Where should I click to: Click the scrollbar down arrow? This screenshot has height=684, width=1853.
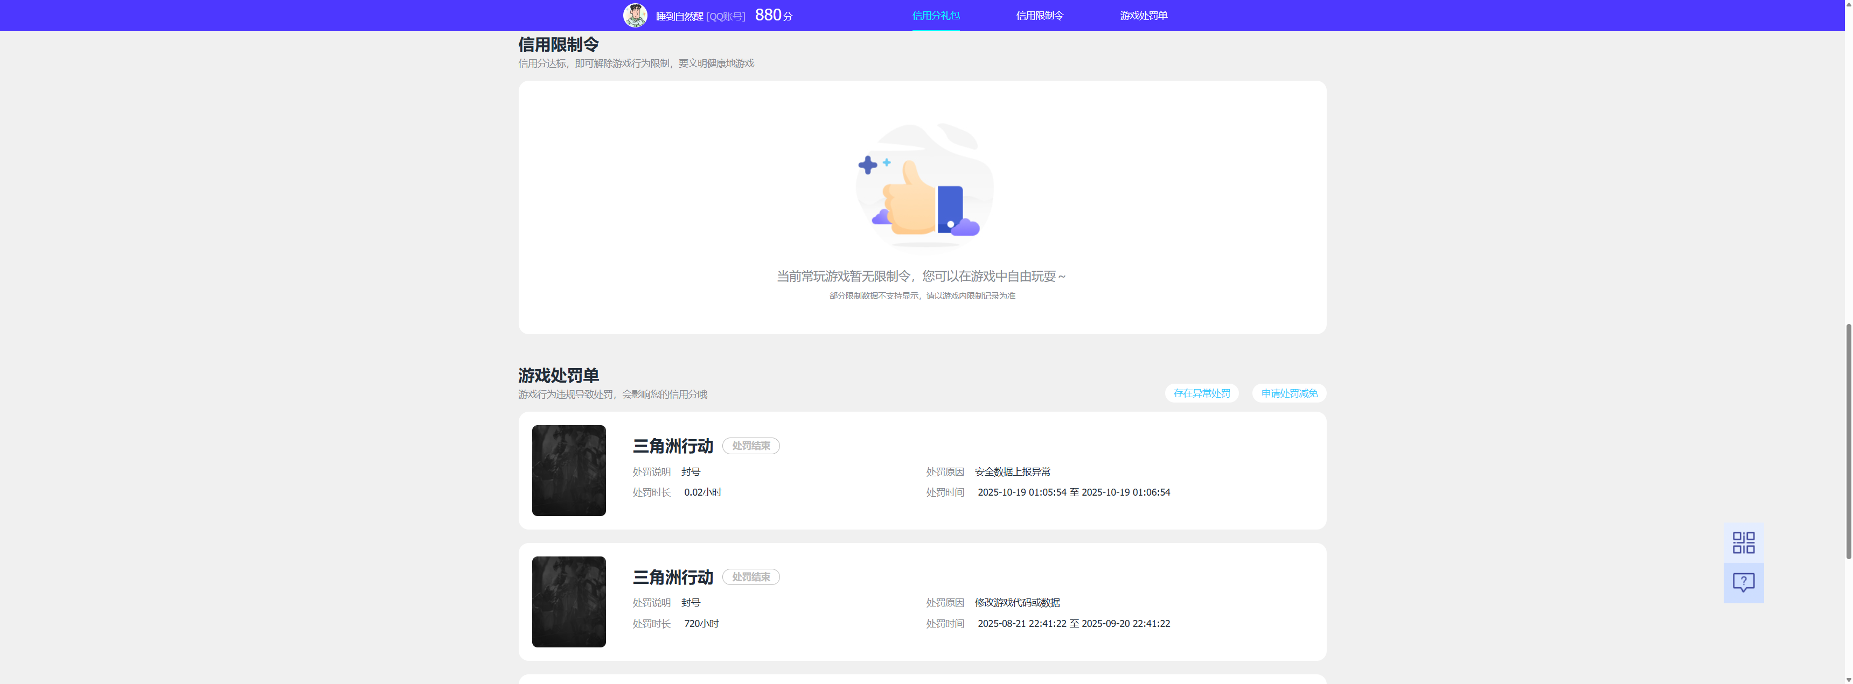[1848, 679]
